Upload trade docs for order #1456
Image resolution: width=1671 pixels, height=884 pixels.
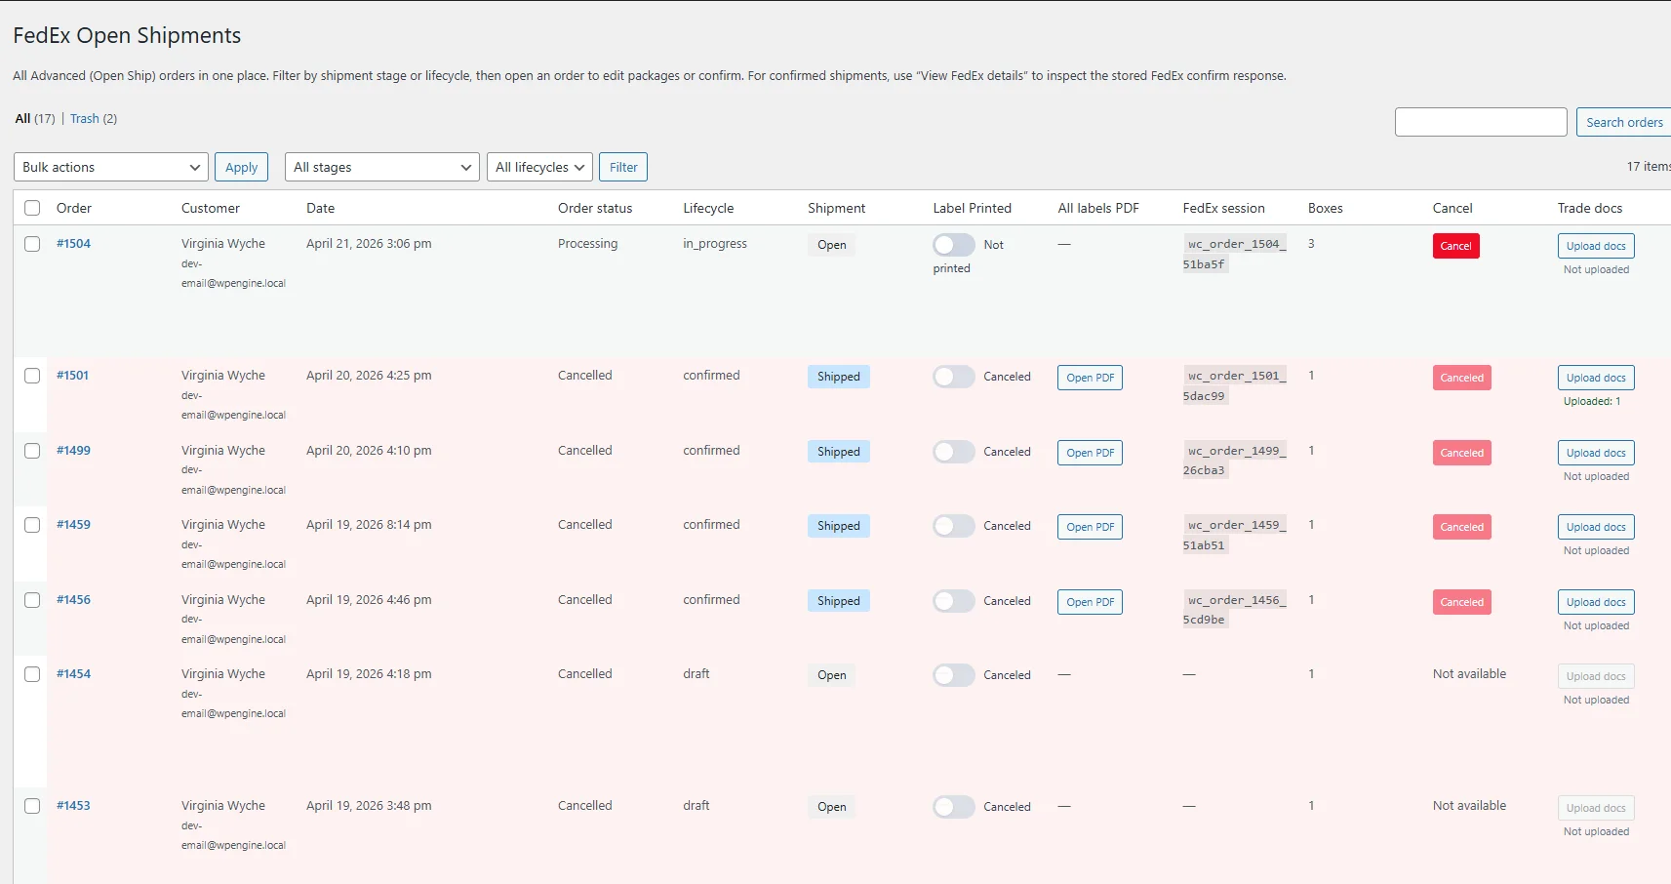point(1596,602)
